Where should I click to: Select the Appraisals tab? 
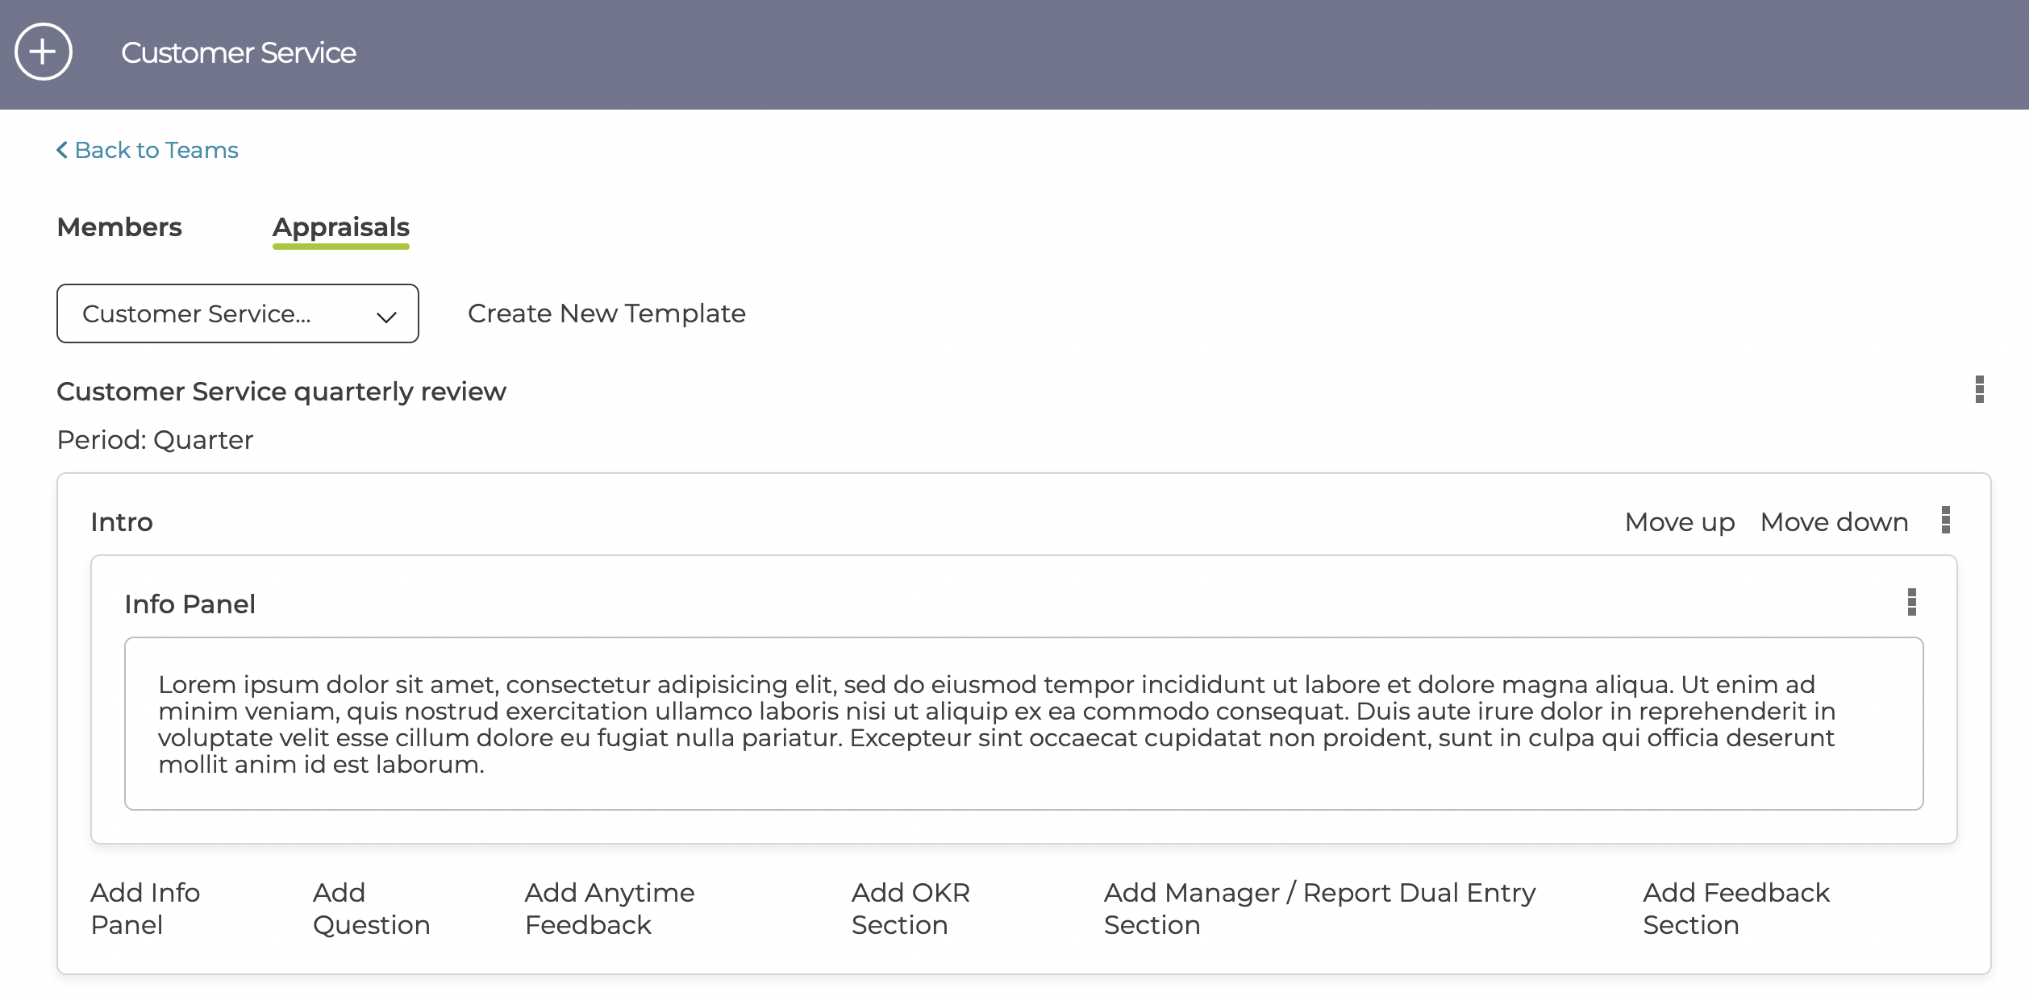(341, 229)
